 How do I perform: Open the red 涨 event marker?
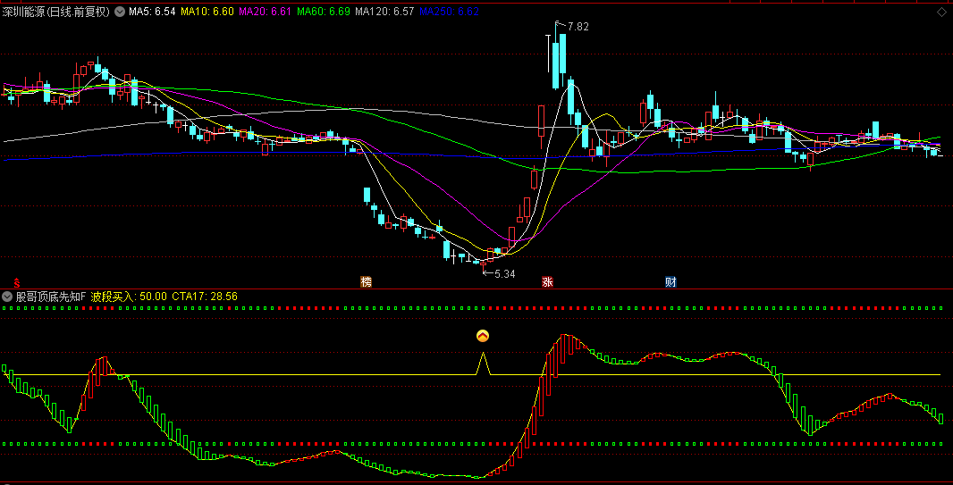tap(546, 281)
